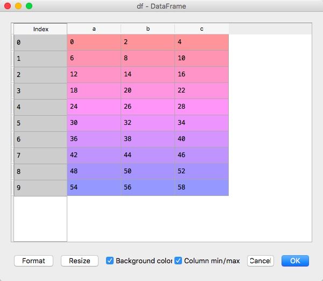Click the Resize button
This screenshot has width=323, height=281.
click(x=80, y=261)
